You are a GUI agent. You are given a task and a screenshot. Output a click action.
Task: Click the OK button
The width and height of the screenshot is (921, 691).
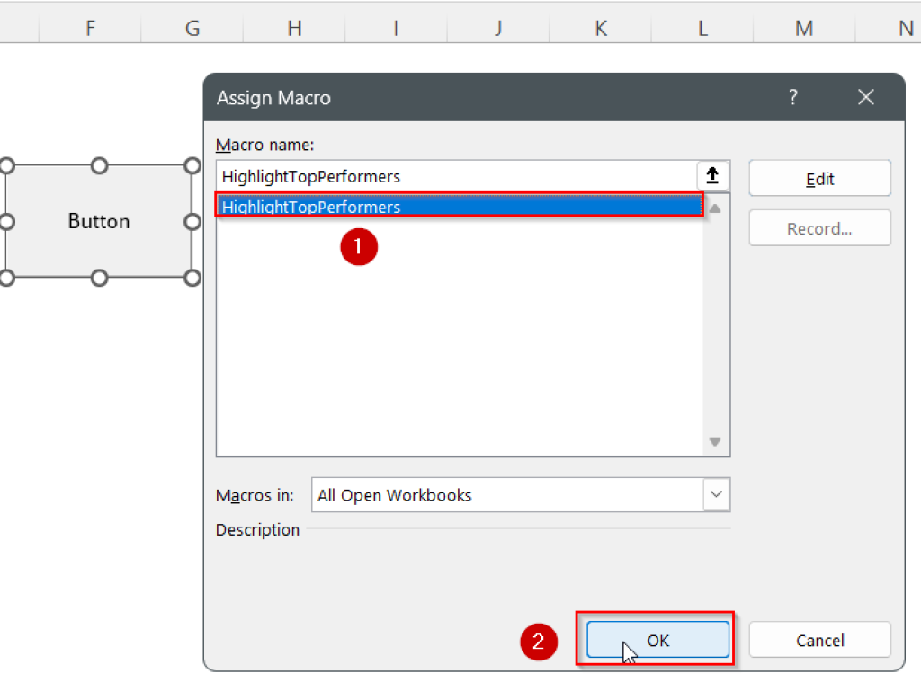(657, 640)
